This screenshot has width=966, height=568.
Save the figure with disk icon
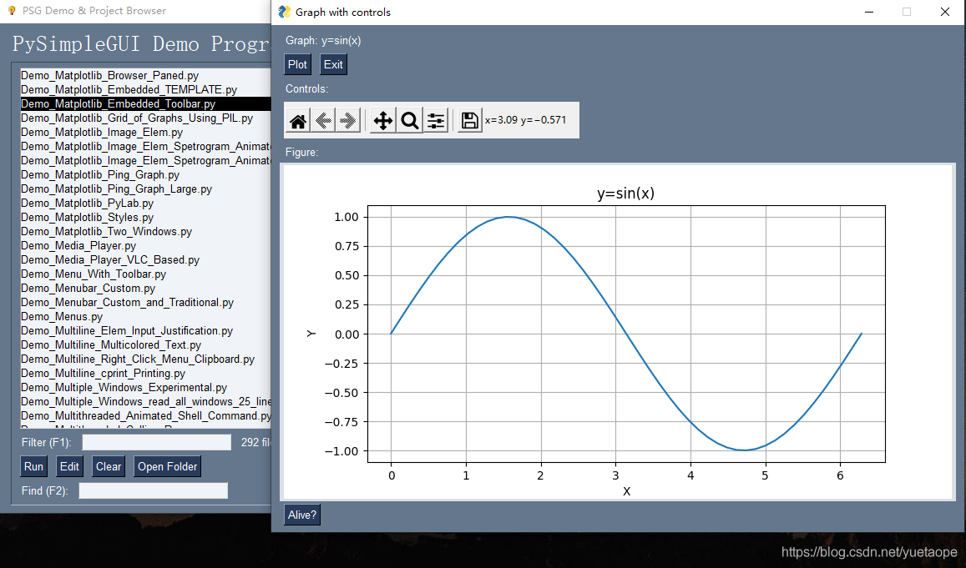(x=469, y=120)
